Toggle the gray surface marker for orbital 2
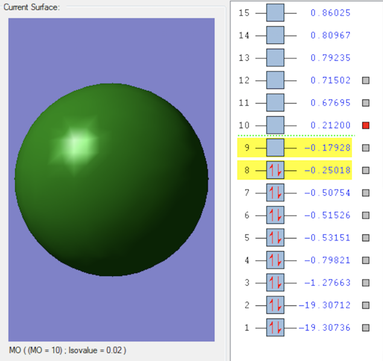The image size is (383, 361). pyautogui.click(x=366, y=305)
